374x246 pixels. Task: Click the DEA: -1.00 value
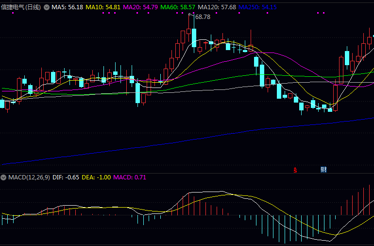click(x=96, y=177)
